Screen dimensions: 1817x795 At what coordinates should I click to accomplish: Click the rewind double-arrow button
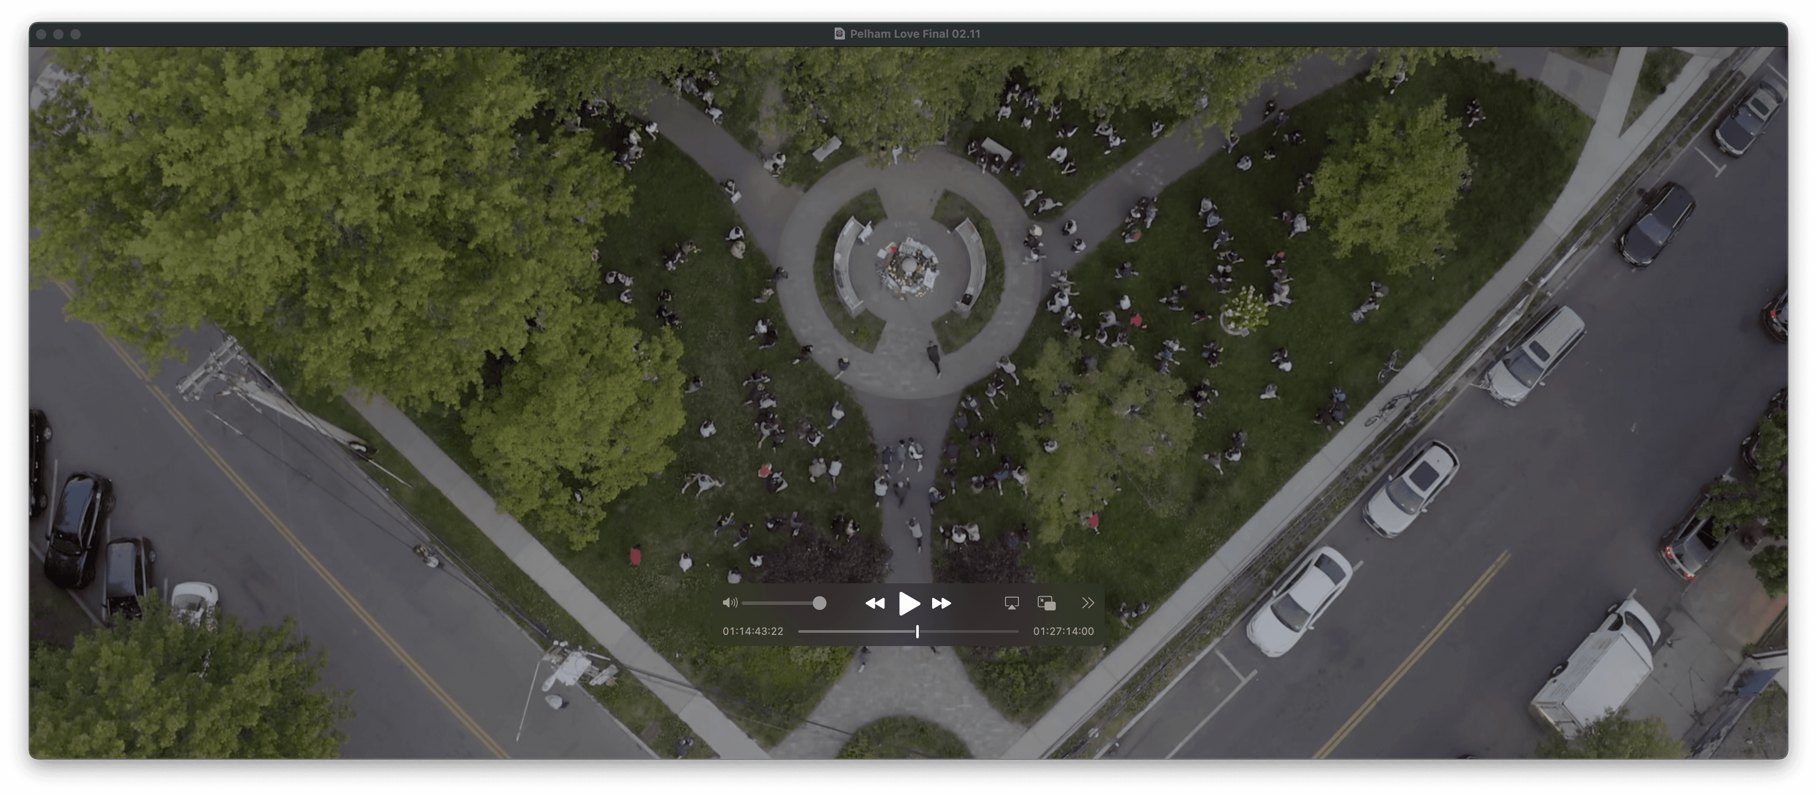875,603
